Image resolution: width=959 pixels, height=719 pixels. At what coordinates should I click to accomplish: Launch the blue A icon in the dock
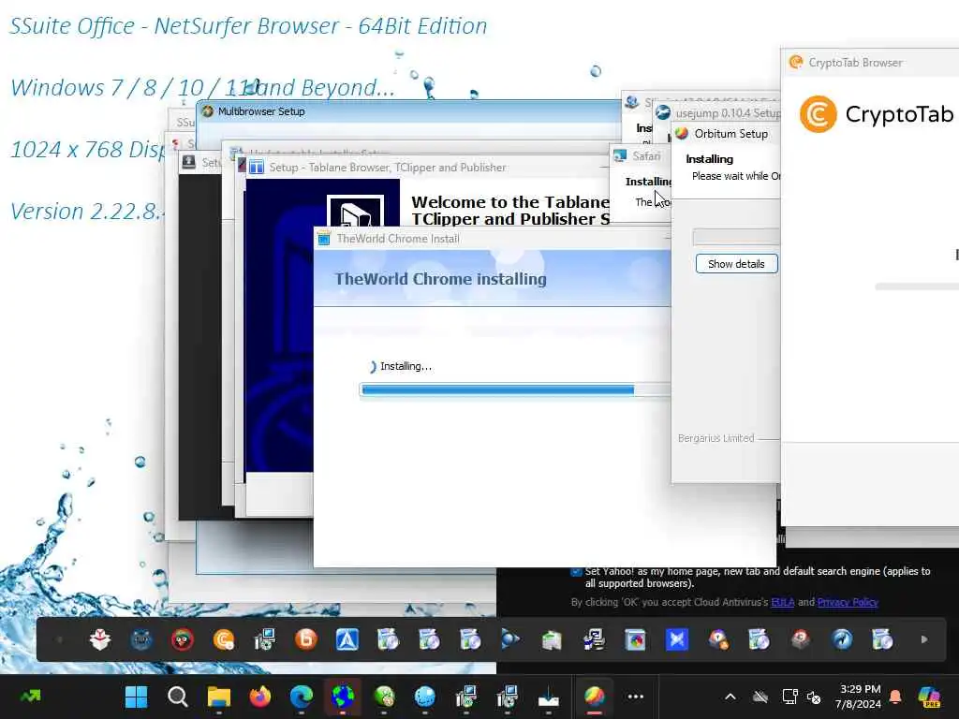(347, 639)
